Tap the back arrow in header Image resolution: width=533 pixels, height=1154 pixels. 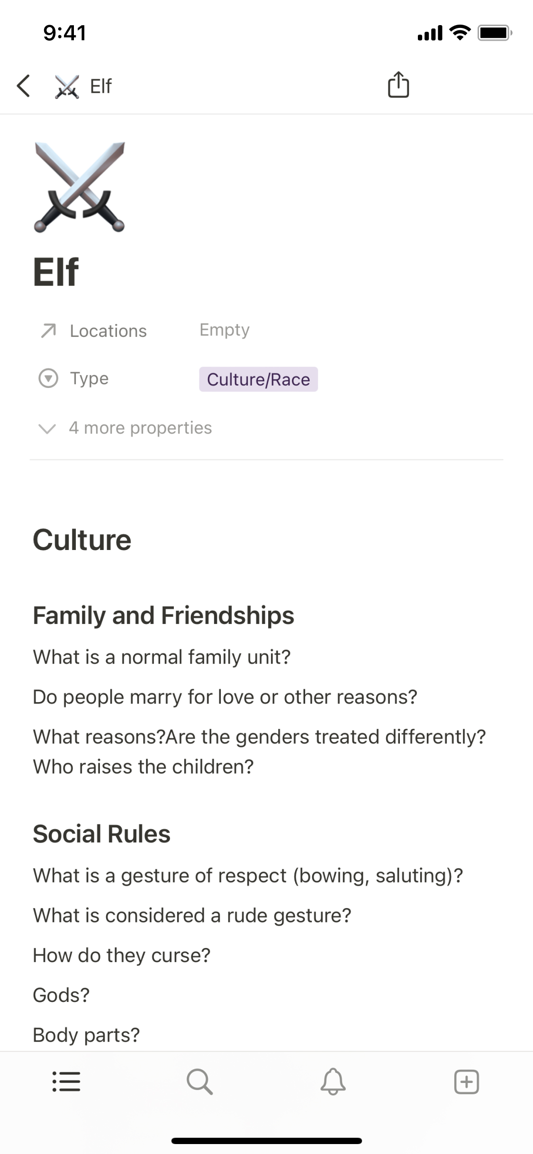coord(24,86)
